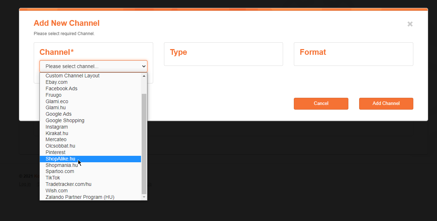
Task: Close the Add New Channel dialog
Action: coord(410,24)
